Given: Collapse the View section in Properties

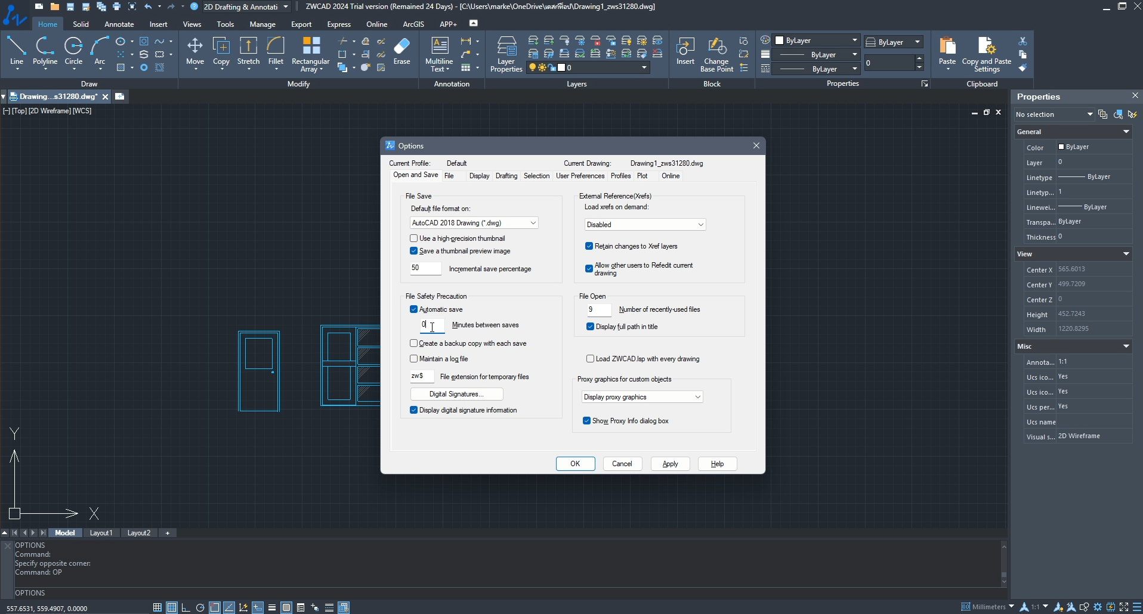Looking at the screenshot, I should [1126, 254].
